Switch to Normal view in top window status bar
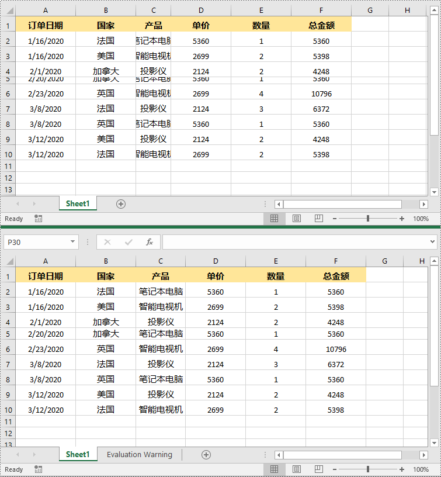The height and width of the screenshot is (477, 441). [x=274, y=219]
